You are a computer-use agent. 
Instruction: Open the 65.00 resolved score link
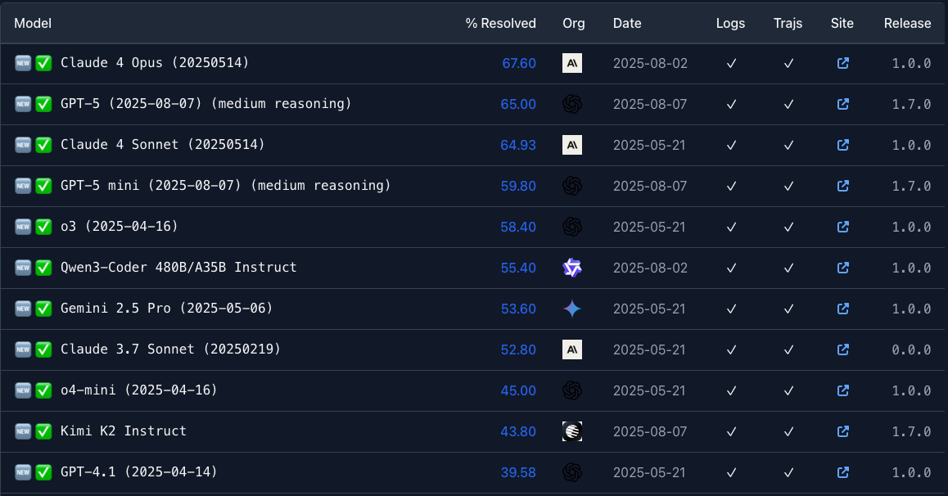[x=518, y=104]
